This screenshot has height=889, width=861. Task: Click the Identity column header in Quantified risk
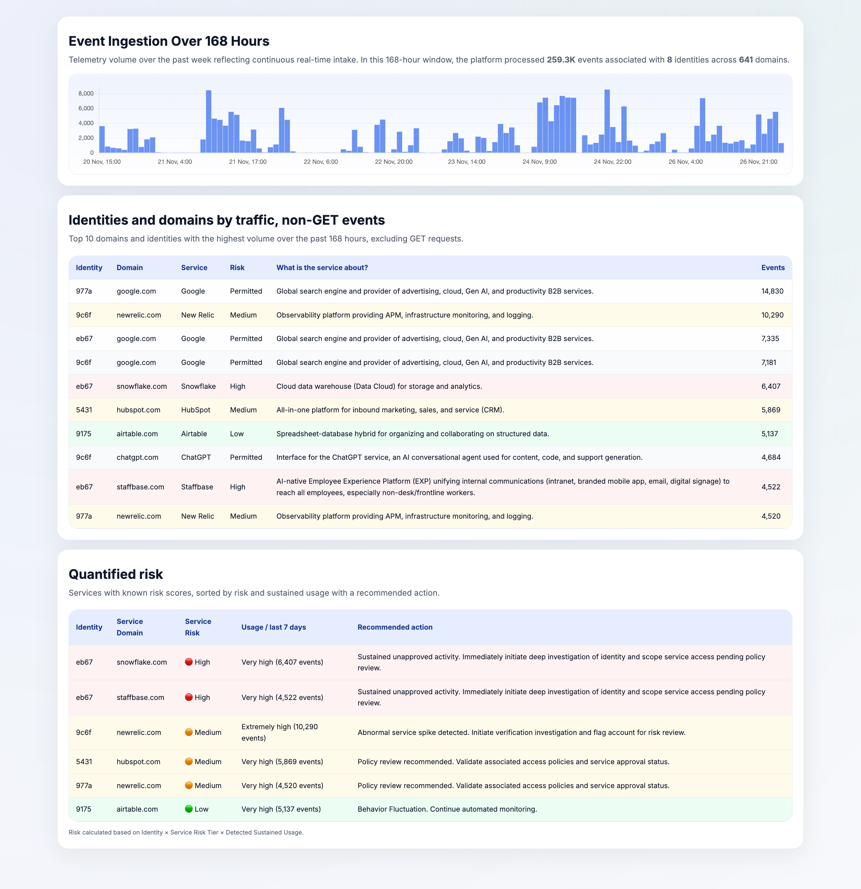(x=89, y=627)
